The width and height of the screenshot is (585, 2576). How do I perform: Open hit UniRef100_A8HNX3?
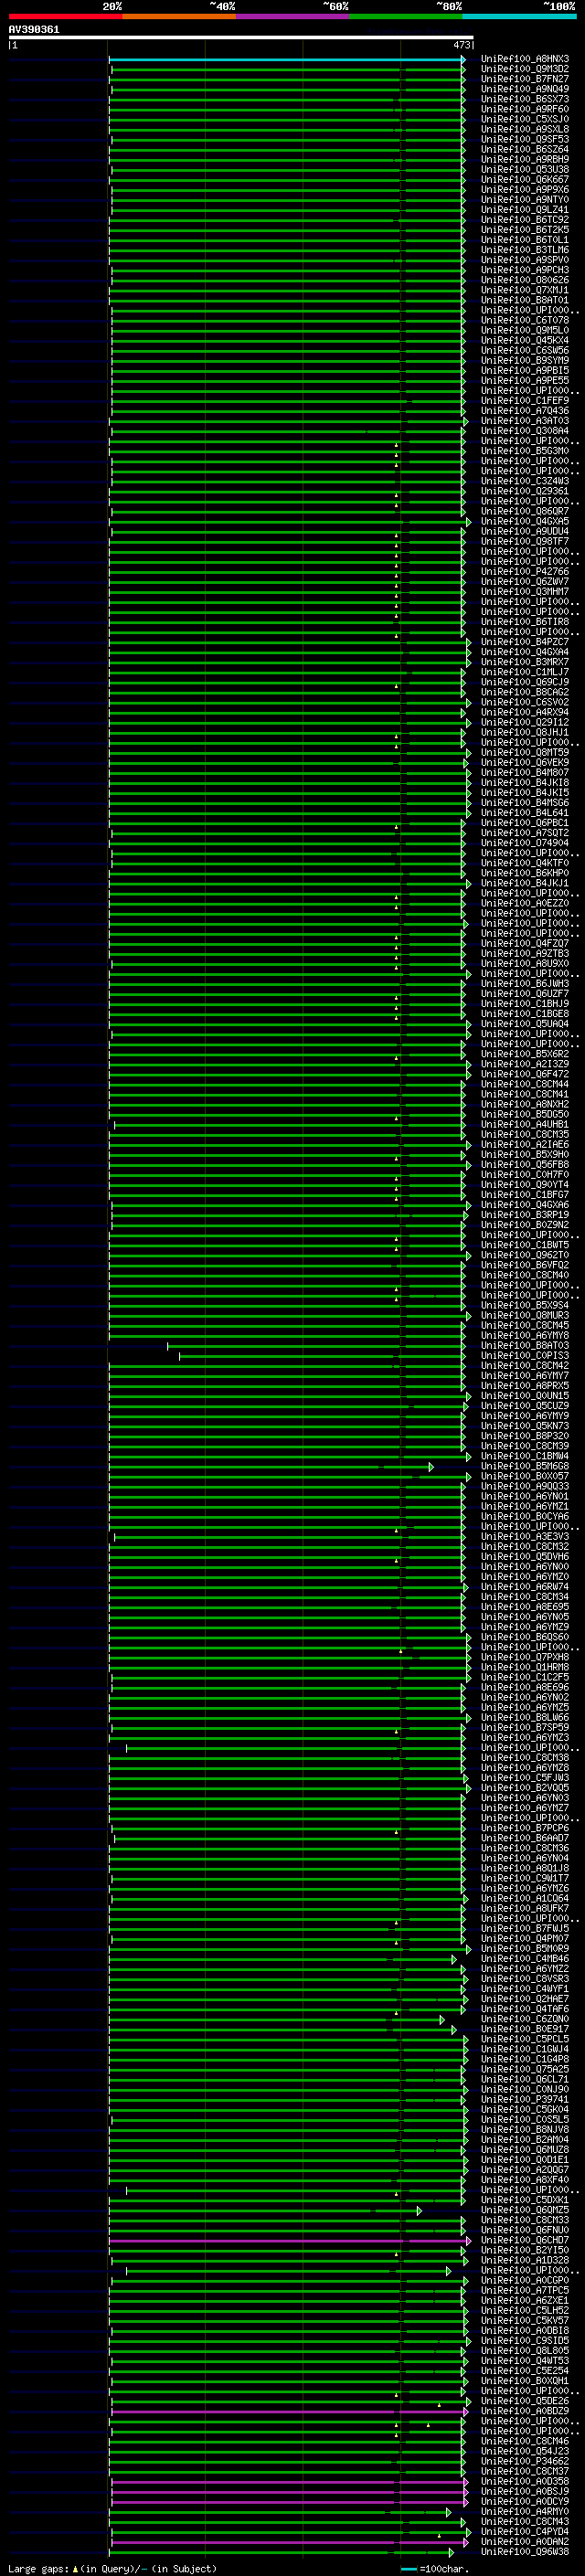[525, 59]
